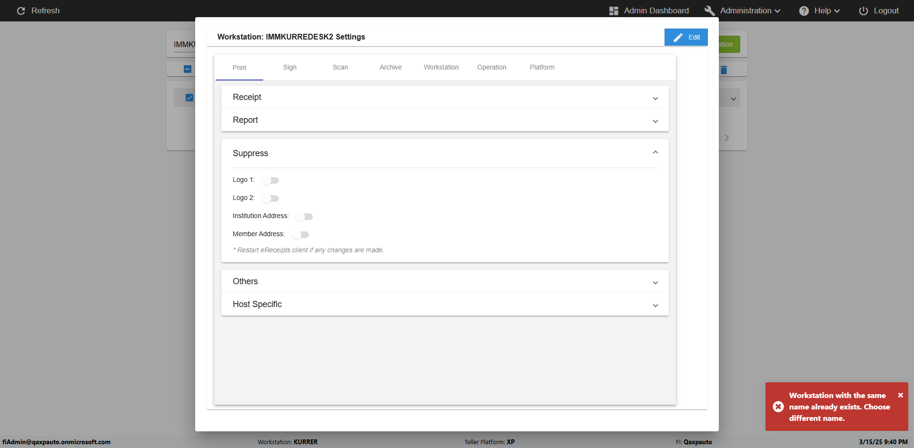Click the Help question mark icon
The height and width of the screenshot is (448, 914).
804,10
